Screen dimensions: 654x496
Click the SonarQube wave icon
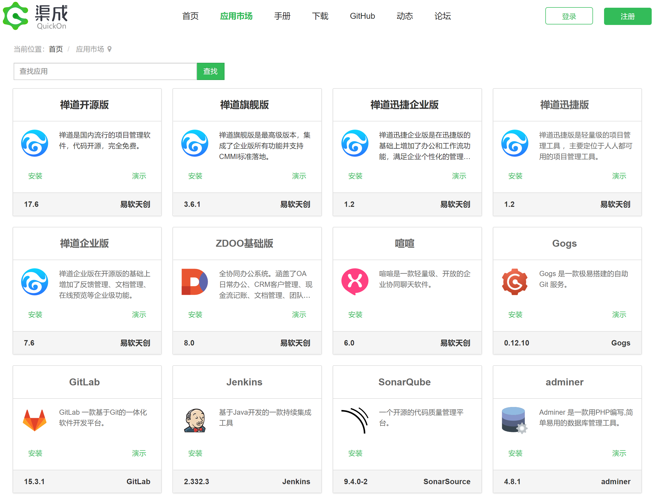(x=355, y=420)
